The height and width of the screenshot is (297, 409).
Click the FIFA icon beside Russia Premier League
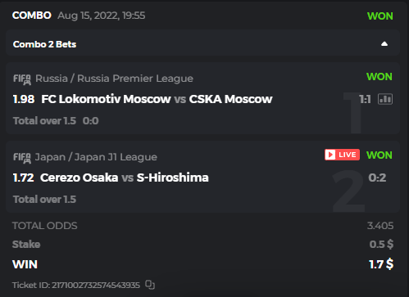22,79
